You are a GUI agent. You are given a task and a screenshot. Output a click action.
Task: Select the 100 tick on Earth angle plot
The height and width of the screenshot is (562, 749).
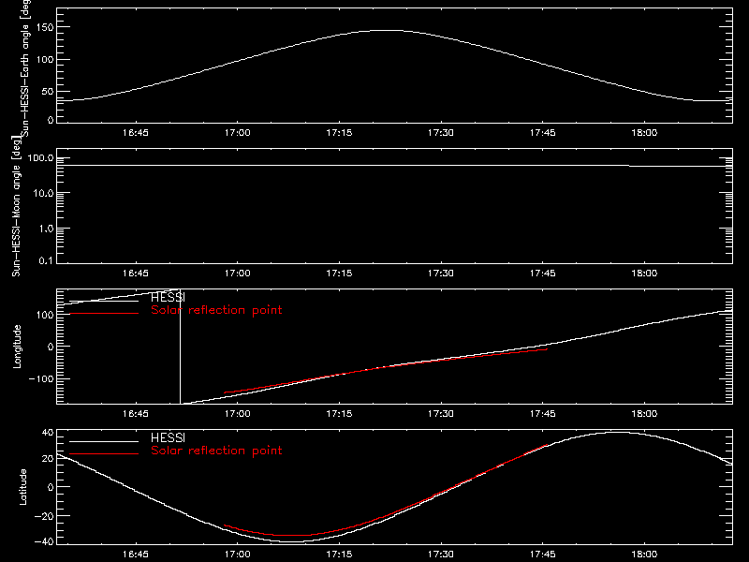[44, 59]
